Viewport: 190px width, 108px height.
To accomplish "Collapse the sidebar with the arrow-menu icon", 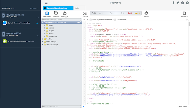I will click(x=46, y=3).
